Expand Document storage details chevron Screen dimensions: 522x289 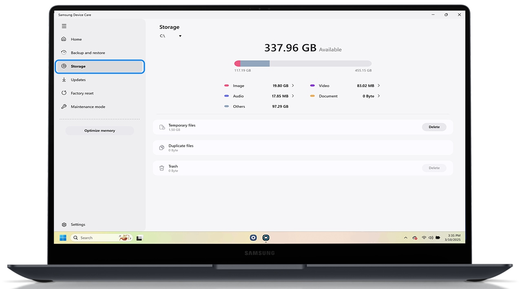pos(379,96)
